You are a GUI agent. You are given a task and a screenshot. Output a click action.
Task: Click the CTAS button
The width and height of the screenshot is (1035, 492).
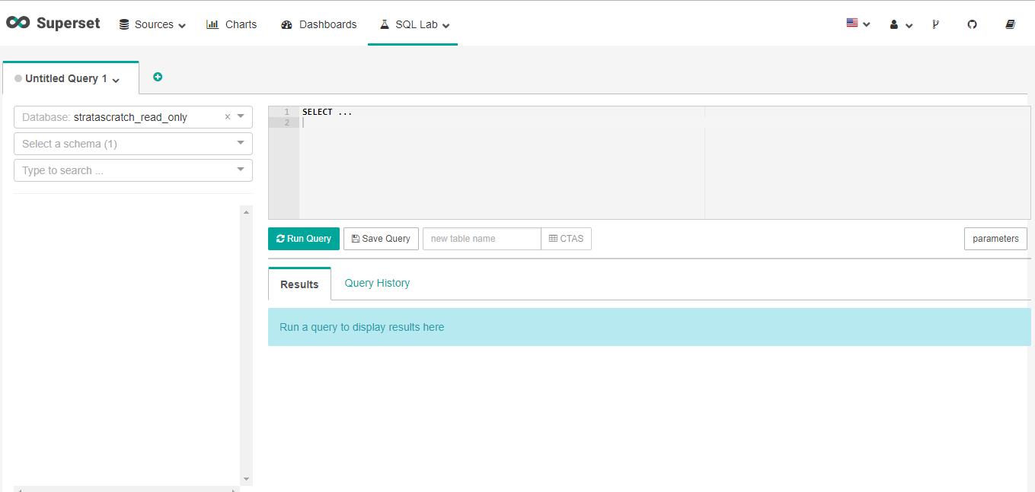[x=566, y=239]
